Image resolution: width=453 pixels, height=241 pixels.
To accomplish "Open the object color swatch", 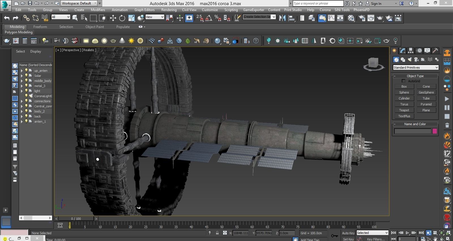I will (x=435, y=131).
